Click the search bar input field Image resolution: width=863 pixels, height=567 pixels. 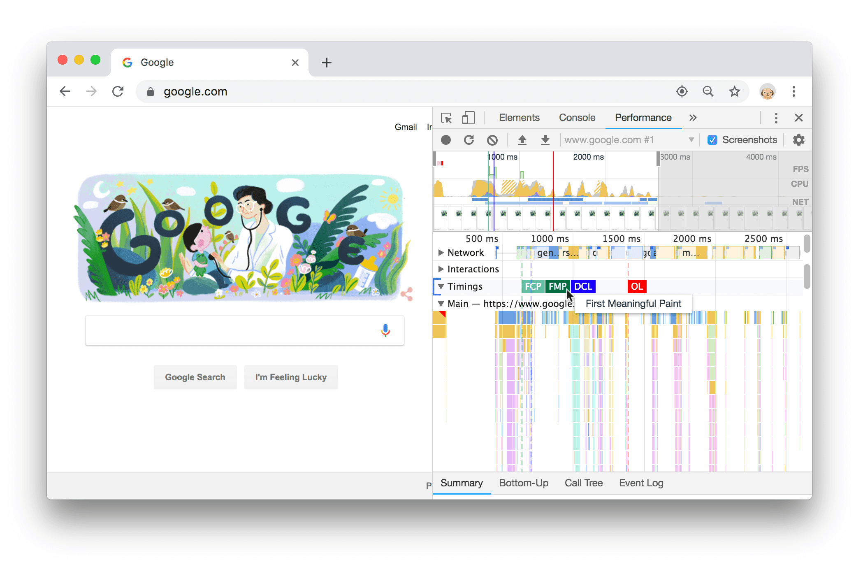click(x=243, y=330)
